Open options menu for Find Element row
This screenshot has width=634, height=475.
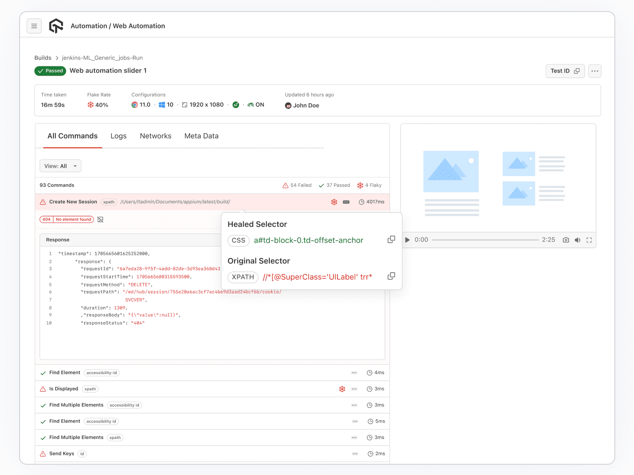click(354, 372)
